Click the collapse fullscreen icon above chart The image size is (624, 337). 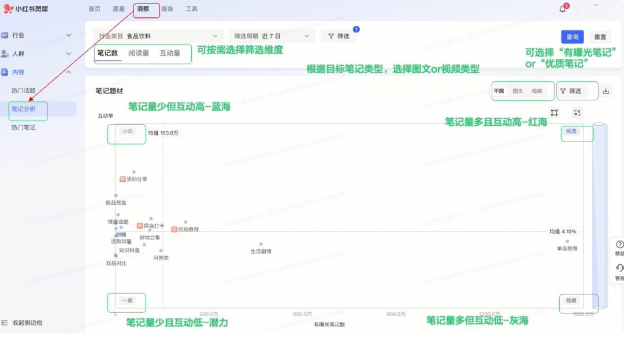pos(577,113)
